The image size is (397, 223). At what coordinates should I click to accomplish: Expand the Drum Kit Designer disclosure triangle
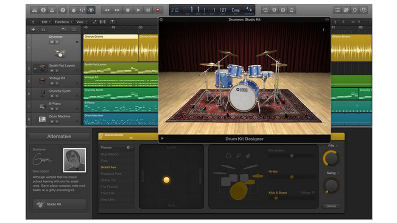(162, 139)
